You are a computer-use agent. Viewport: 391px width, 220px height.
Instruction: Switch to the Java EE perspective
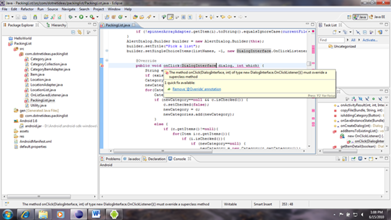click(377, 17)
